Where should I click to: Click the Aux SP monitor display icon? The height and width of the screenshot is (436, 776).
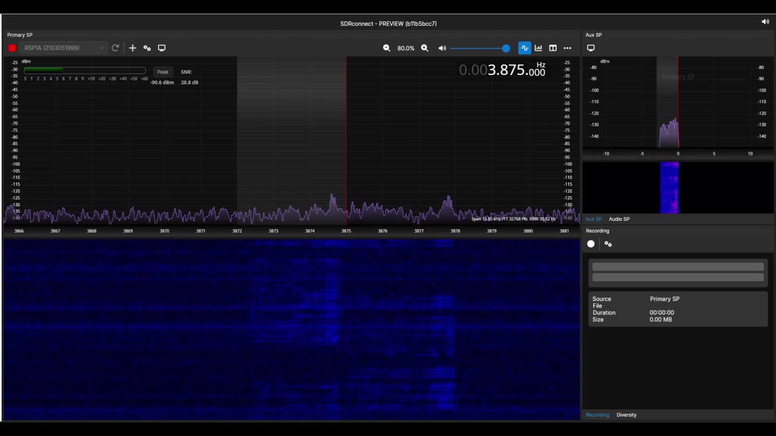[591, 48]
